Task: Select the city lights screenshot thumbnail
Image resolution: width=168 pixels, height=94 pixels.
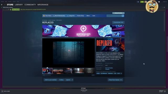Action: tap(58, 71)
